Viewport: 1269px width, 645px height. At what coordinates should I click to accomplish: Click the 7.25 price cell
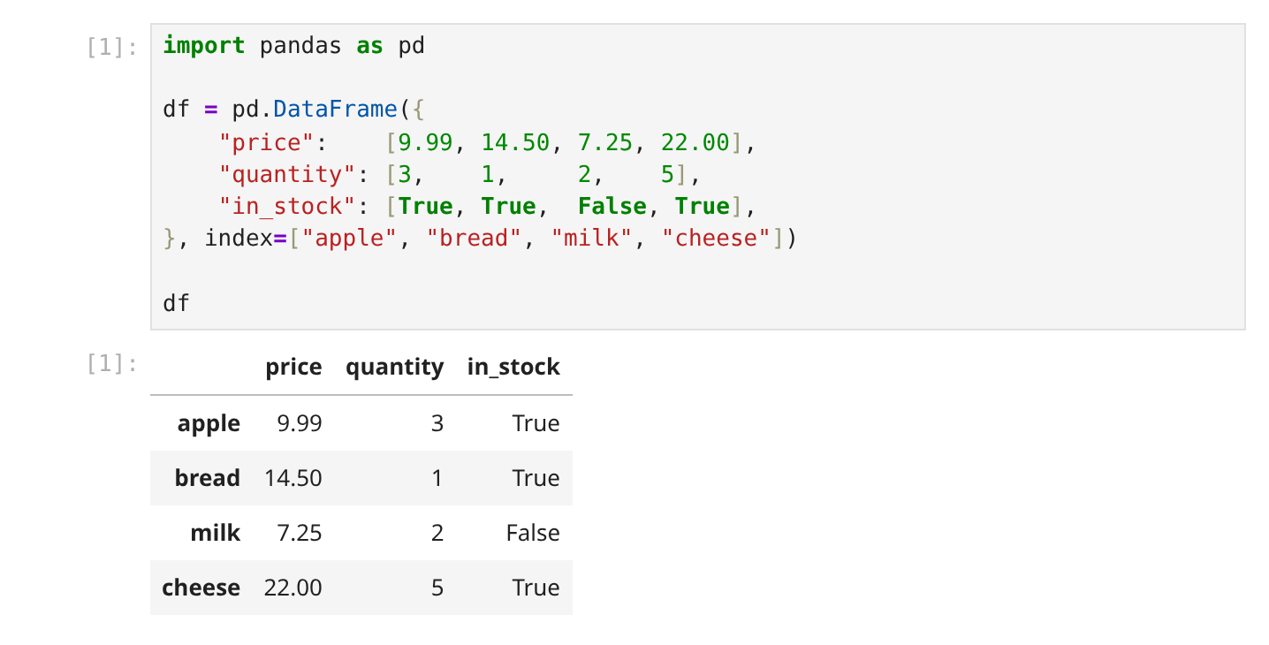(x=300, y=533)
